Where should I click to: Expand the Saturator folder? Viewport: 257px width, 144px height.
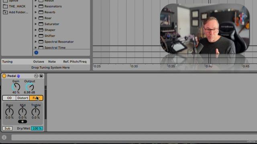36,24
